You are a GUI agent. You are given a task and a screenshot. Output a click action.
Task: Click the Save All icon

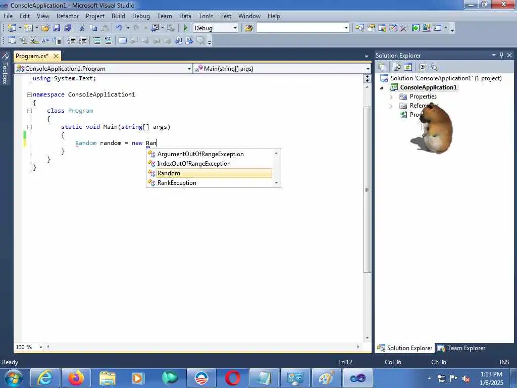tap(68, 28)
